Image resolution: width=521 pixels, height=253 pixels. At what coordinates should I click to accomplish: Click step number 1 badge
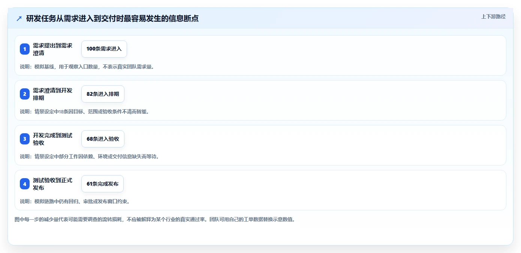tap(25, 49)
